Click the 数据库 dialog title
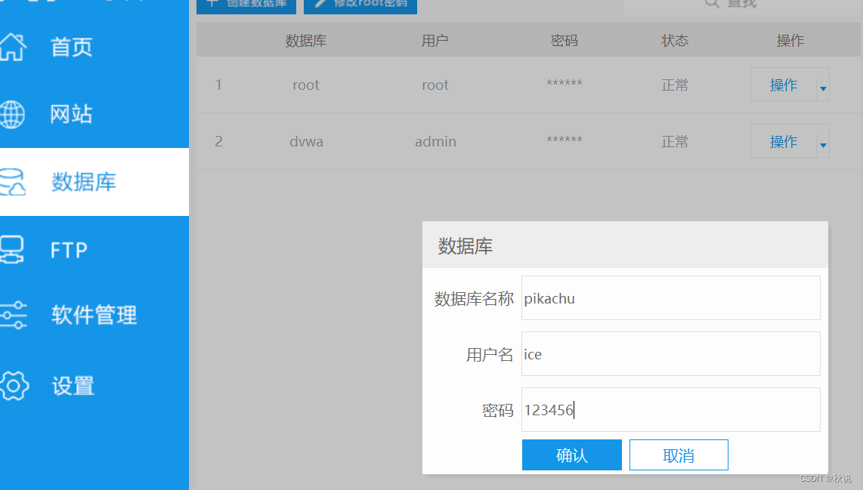863x490 pixels. [465, 246]
